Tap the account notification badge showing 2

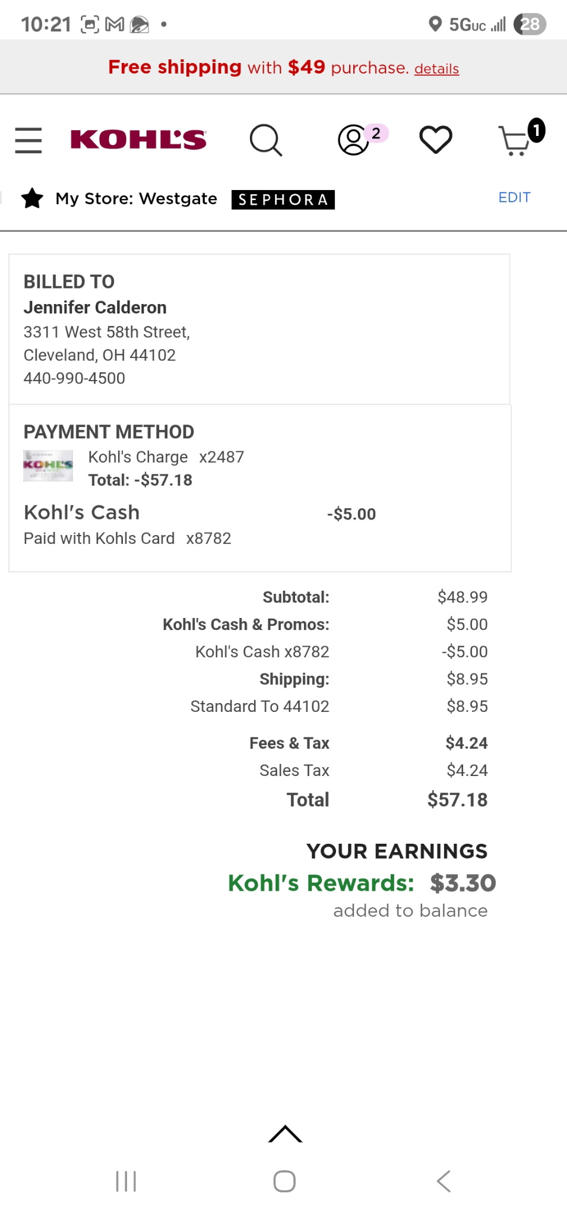[376, 133]
